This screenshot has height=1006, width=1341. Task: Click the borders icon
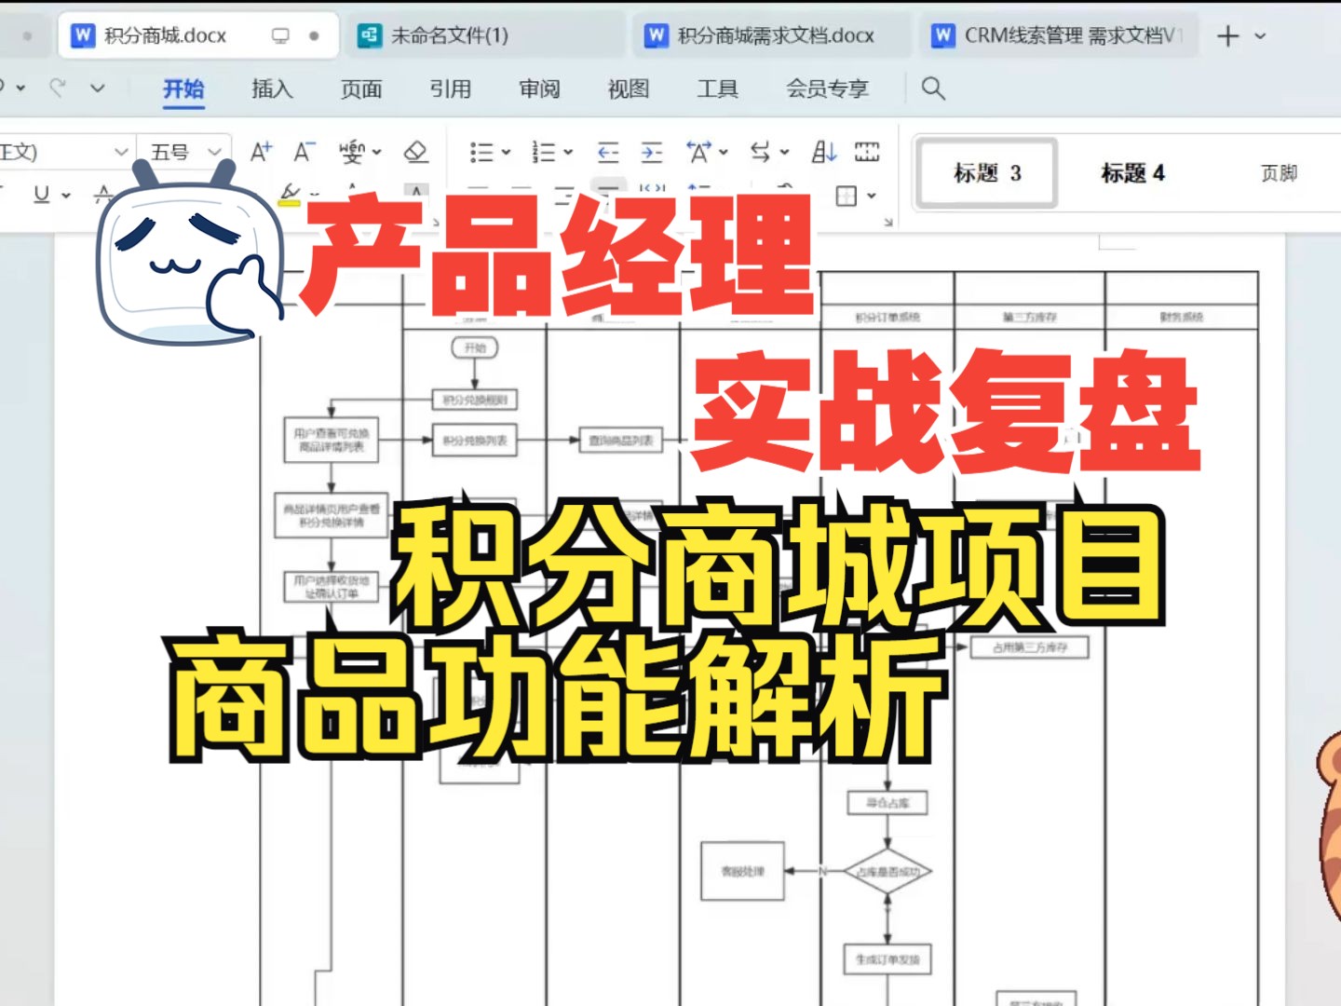coord(846,196)
